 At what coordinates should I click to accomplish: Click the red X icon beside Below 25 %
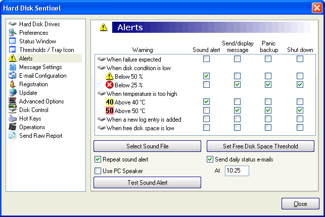[110, 85]
